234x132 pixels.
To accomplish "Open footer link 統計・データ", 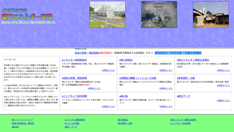I will tap(71, 127).
